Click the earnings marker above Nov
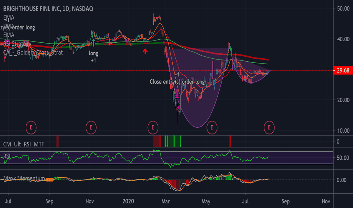 (91, 127)
